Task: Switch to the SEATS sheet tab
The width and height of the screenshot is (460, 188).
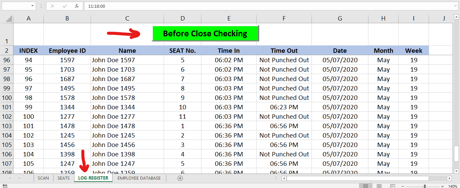Action: point(64,178)
